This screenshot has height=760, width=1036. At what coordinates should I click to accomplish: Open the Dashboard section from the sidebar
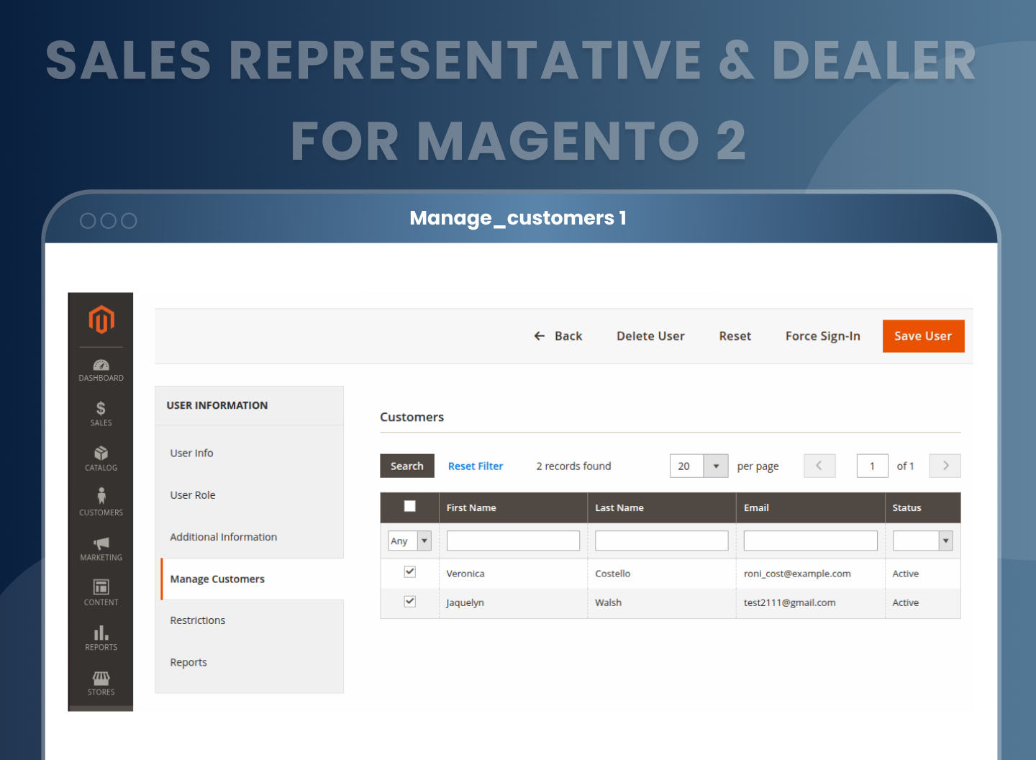pos(101,369)
